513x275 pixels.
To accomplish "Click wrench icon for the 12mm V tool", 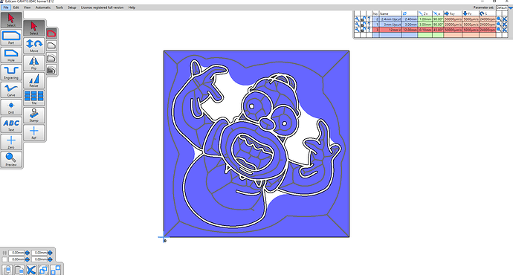I will tap(357, 30).
